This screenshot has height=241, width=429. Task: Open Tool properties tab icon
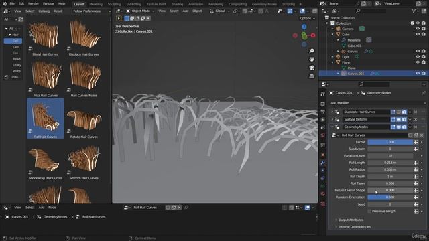[x=323, y=94]
